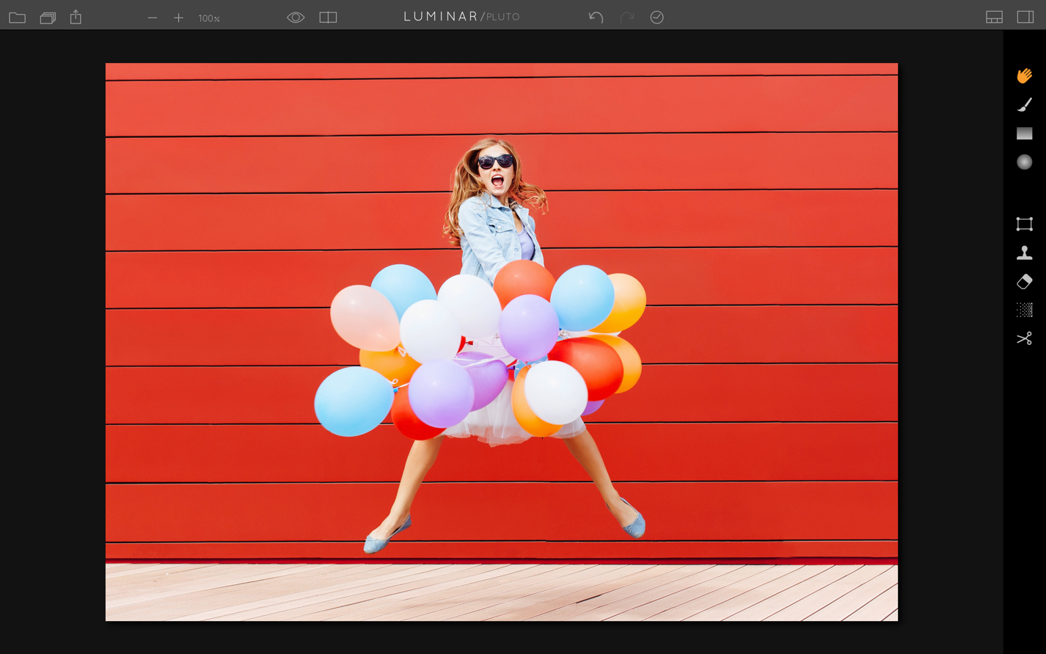
Task: Choose the Gradient mask tool
Action: [x=1025, y=134]
